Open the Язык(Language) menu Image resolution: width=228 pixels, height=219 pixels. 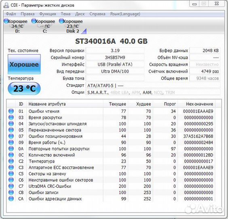tap(125, 14)
